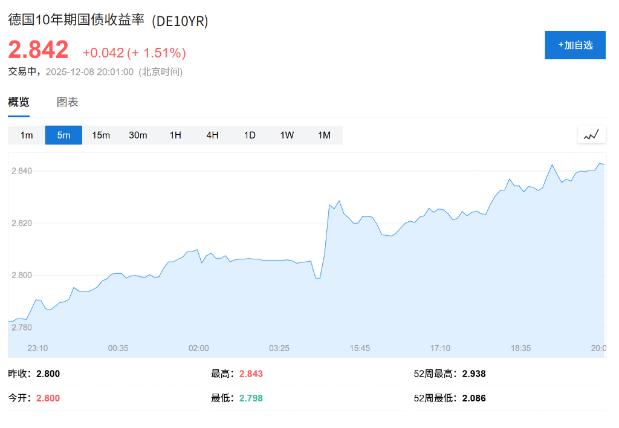Viewport: 619px width, 428px height.
Task: Select the 1m timeframe
Action: (26, 135)
